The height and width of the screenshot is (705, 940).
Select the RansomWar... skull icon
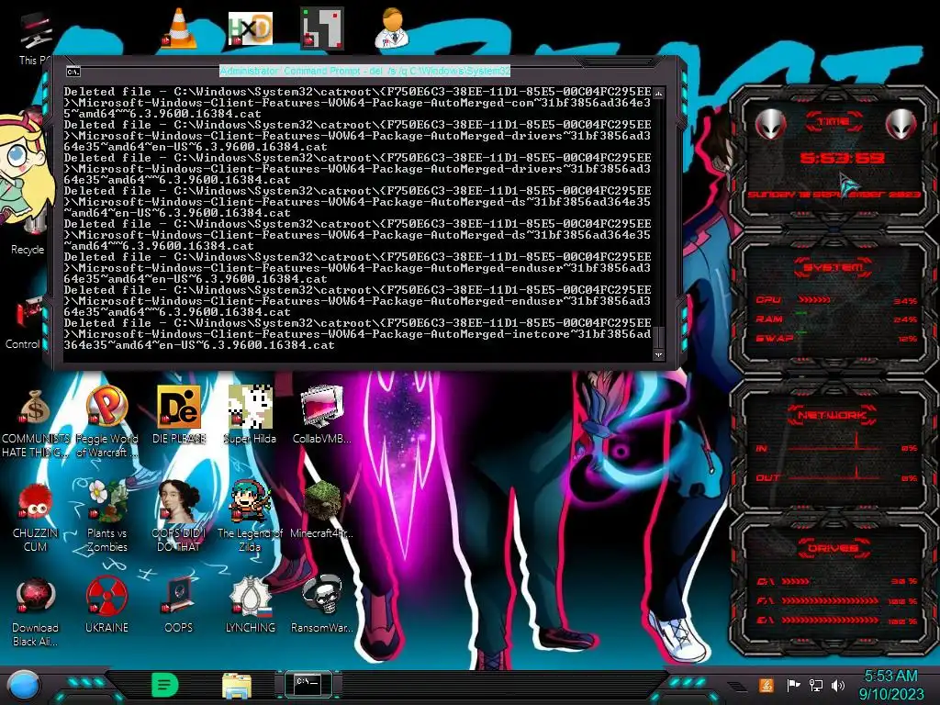pyautogui.click(x=322, y=604)
